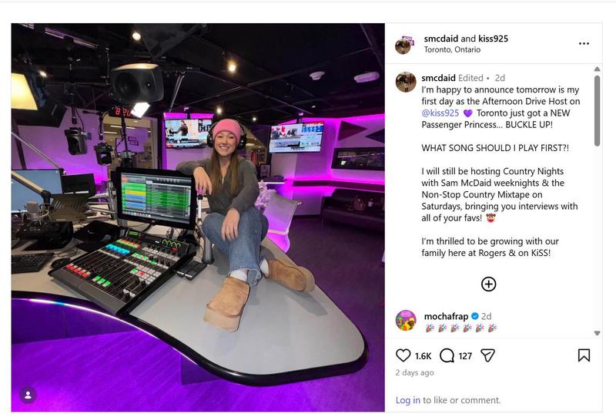The image size is (616, 414).
Task: Share the post with the paper plane icon
Action: click(487, 355)
